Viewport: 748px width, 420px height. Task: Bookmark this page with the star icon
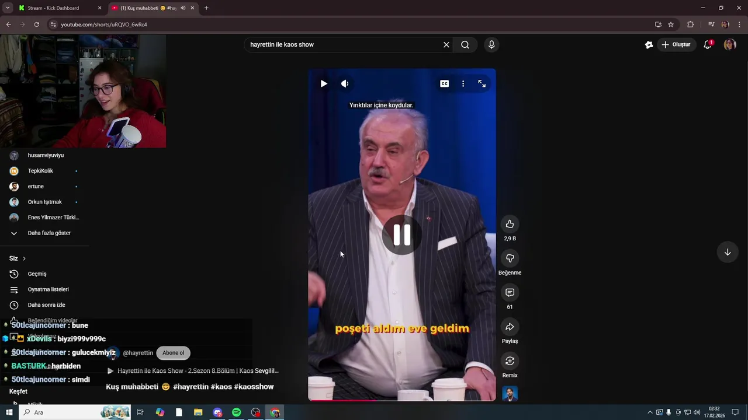pos(671,24)
